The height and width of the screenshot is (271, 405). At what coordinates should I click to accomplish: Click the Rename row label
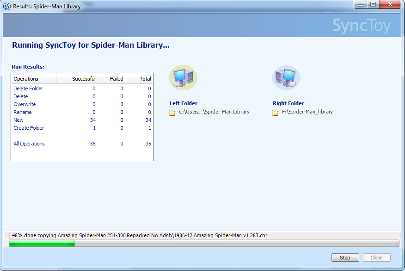pyautogui.click(x=23, y=112)
